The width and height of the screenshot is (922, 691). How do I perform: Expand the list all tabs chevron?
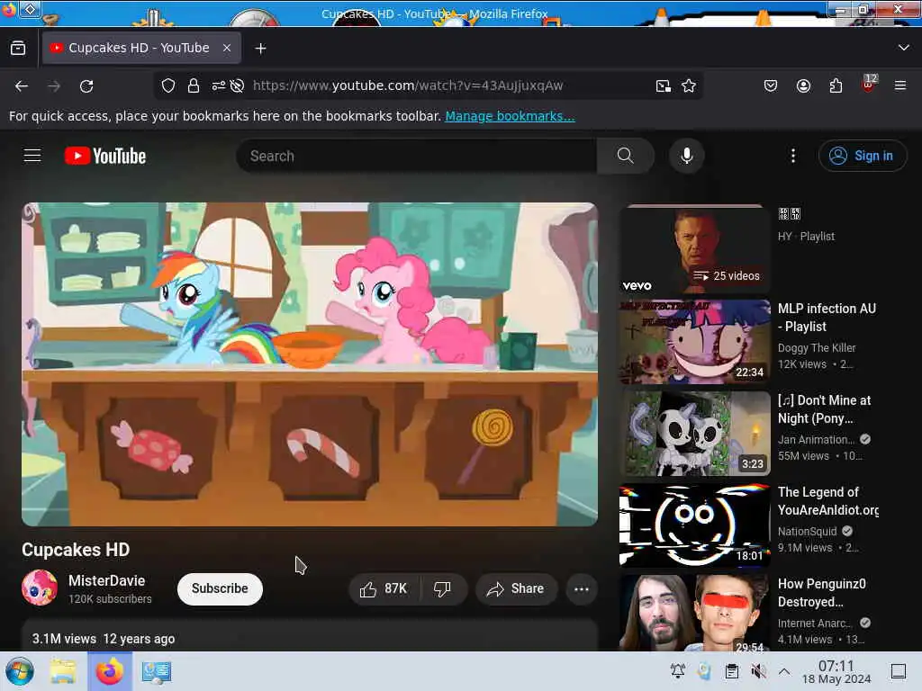tap(904, 48)
